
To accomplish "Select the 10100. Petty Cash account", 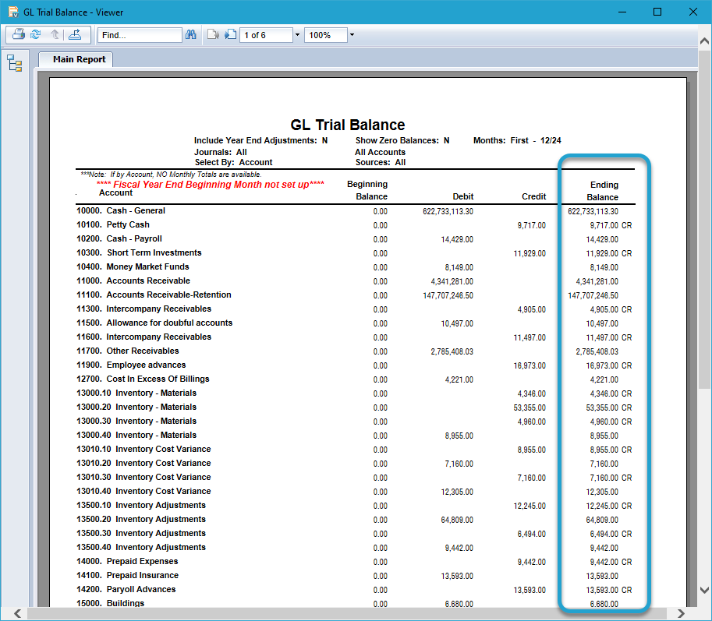I will coord(112,224).
